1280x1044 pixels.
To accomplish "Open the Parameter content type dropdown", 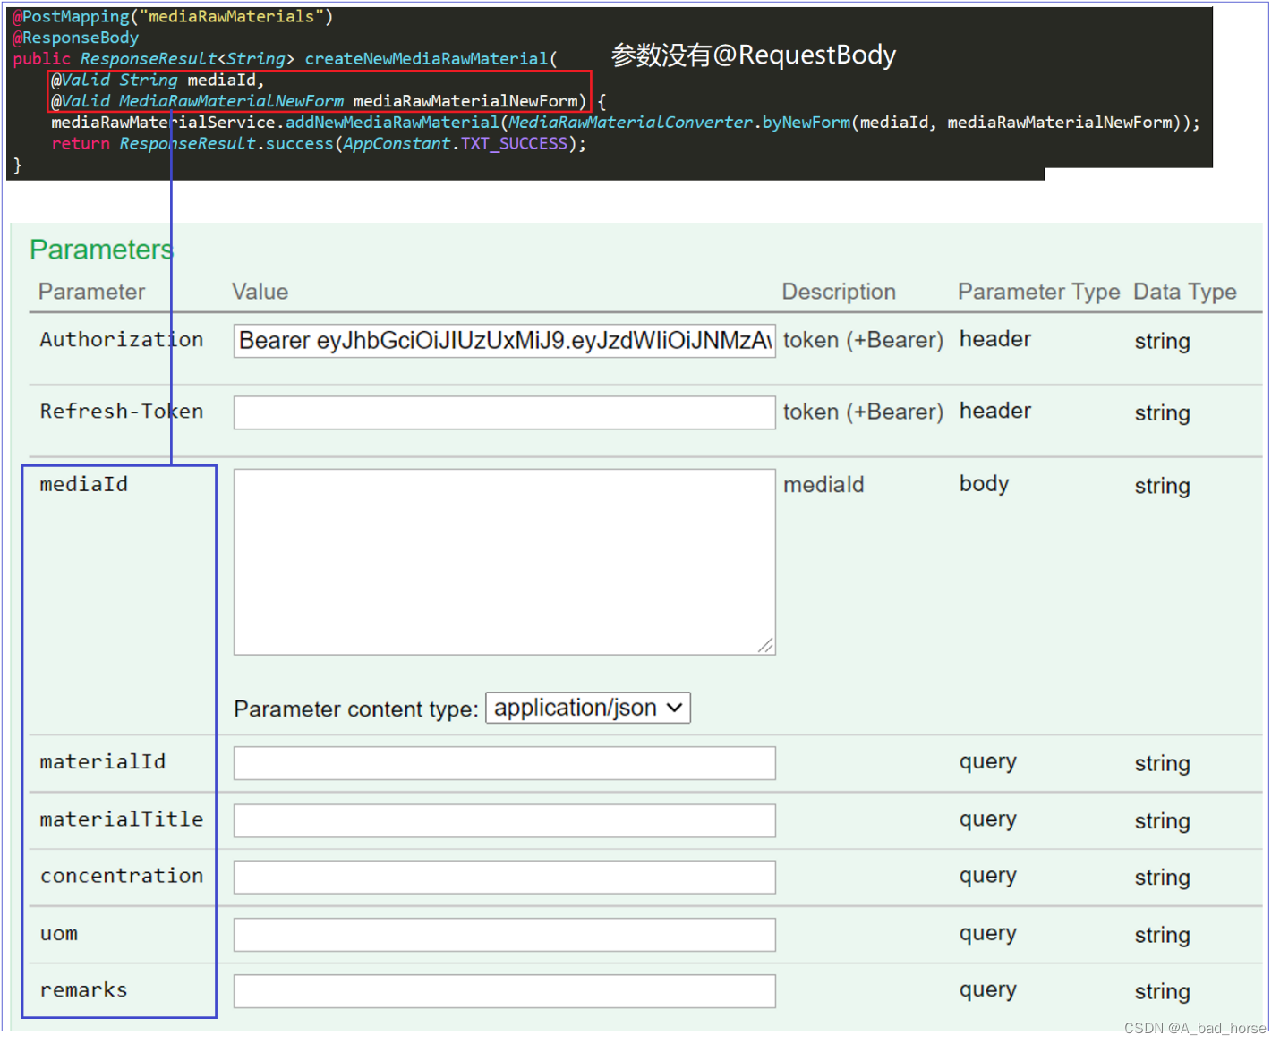I will [588, 708].
